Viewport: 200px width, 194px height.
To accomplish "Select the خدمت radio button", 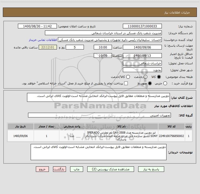I will point(145,77).
